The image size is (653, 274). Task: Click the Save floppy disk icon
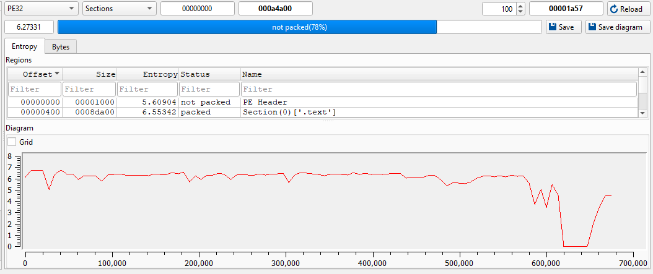[552, 27]
